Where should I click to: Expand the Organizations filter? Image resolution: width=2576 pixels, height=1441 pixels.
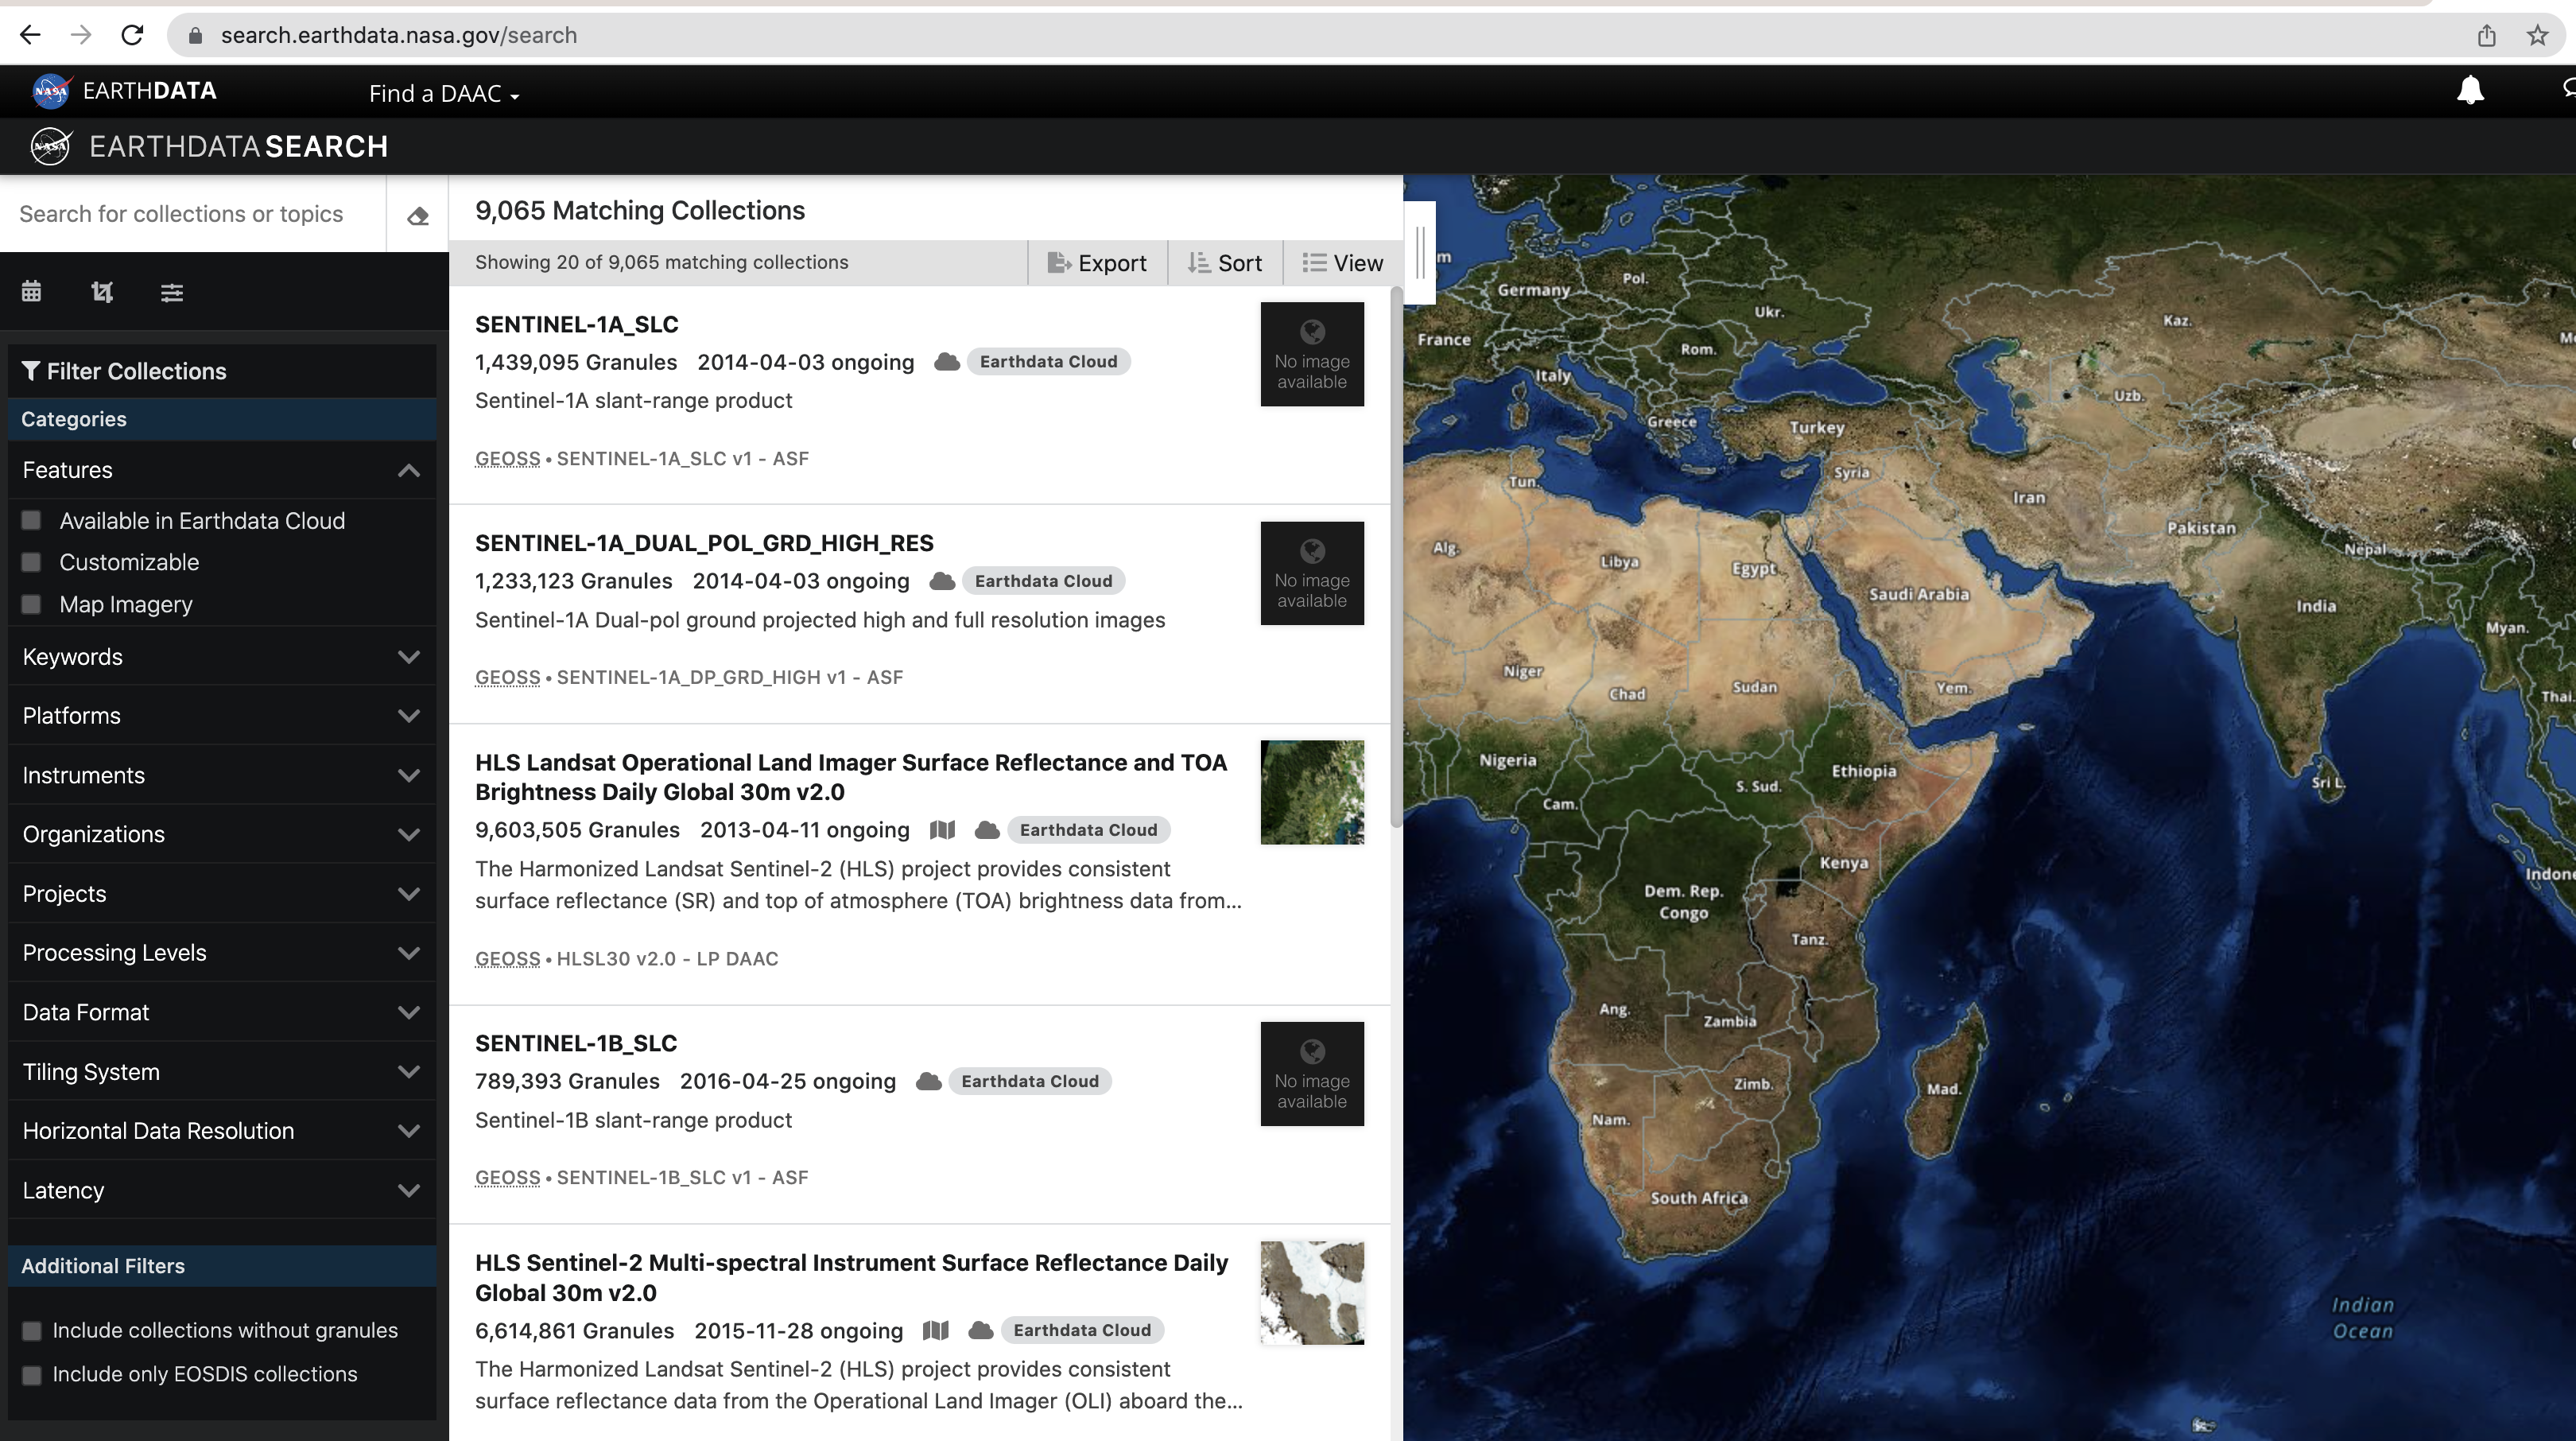(222, 834)
